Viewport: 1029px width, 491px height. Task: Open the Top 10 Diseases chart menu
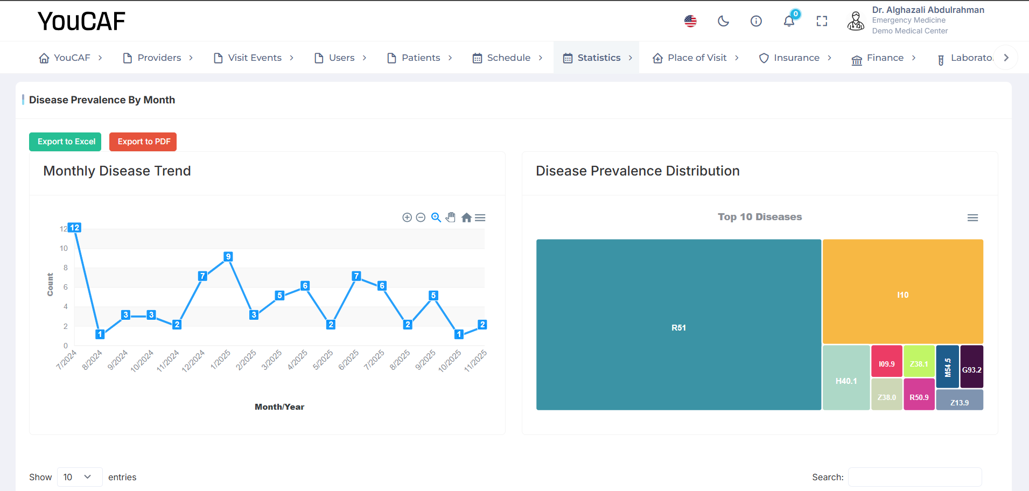[x=972, y=218]
